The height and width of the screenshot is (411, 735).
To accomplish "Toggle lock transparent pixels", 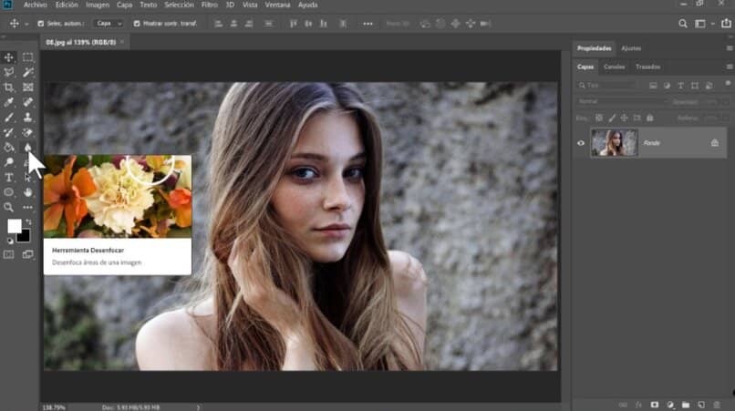I will 599,118.
